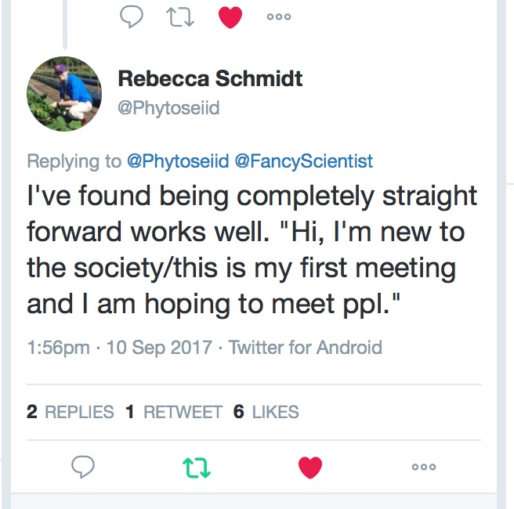The width and height of the screenshot is (514, 509).
Task: Open the more options dots on the upper tweet
Action: [279, 16]
